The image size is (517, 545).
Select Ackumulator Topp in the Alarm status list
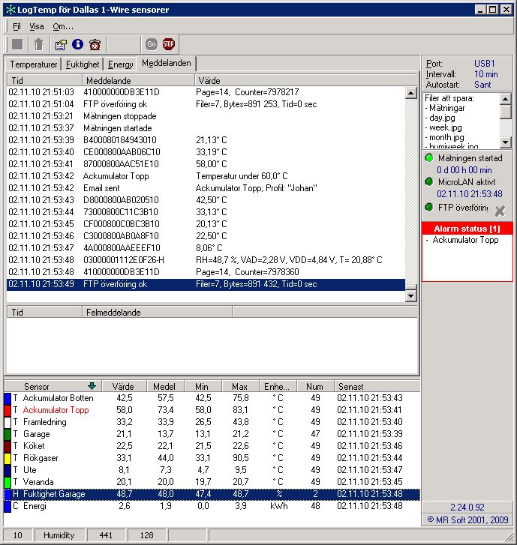pyautogui.click(x=465, y=240)
